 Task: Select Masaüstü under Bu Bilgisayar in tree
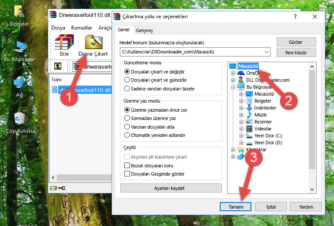click(265, 94)
